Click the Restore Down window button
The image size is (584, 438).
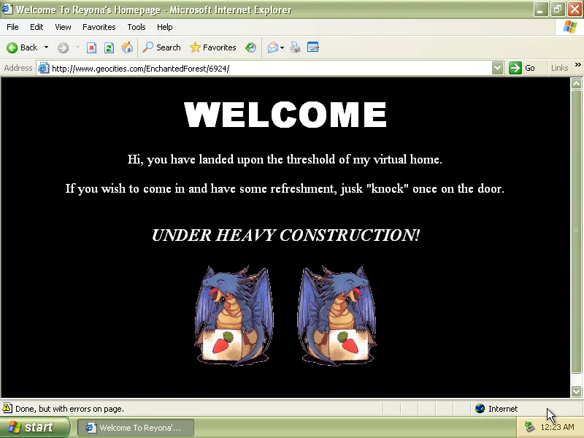tap(557, 9)
